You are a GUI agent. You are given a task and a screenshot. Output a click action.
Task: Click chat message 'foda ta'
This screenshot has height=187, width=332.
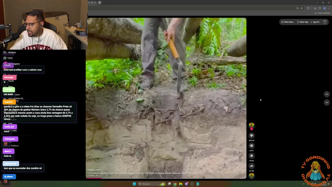(8, 156)
